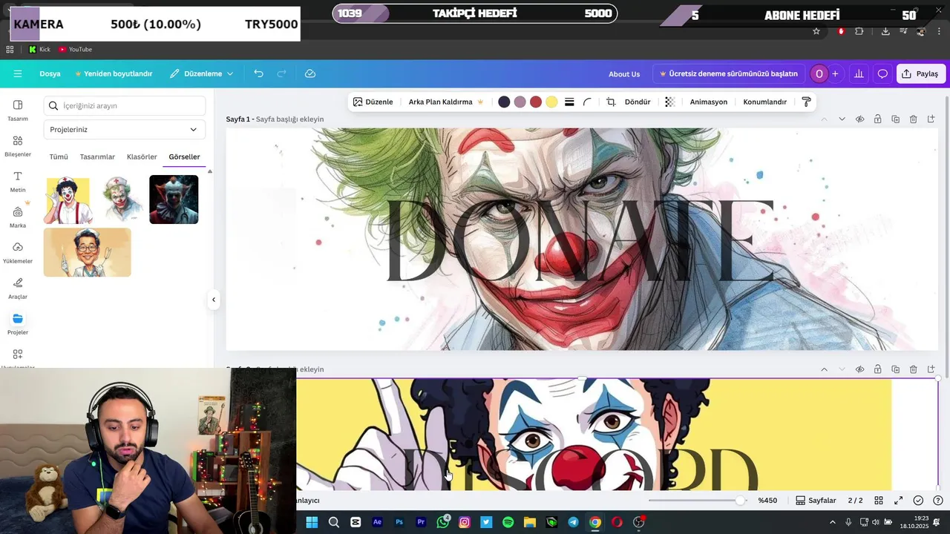Click the zoom slider handle

(740, 501)
